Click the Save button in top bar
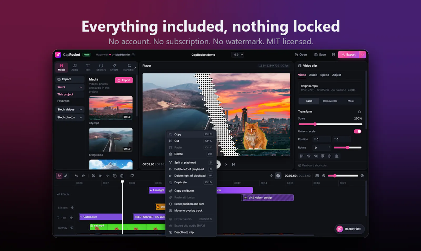The image size is (421, 251). 320,55
